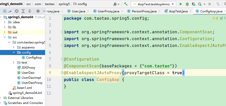The width and height of the screenshot is (226, 106).
Task: Collapse the config folder
Action: pyautogui.click(x=14, y=52)
